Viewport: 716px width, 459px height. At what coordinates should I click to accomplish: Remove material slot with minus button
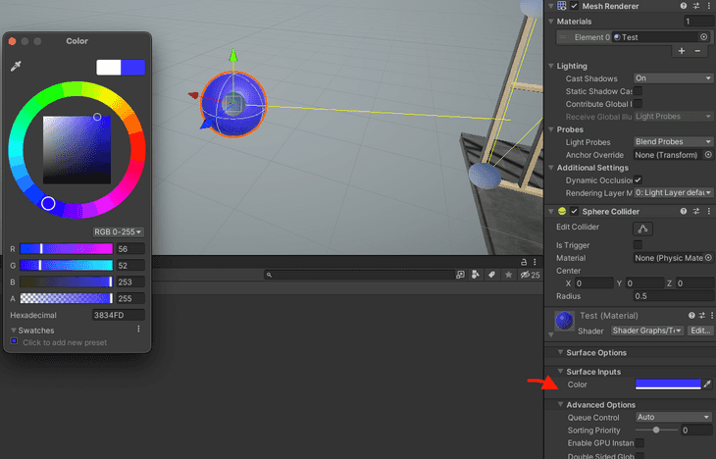pyautogui.click(x=697, y=51)
